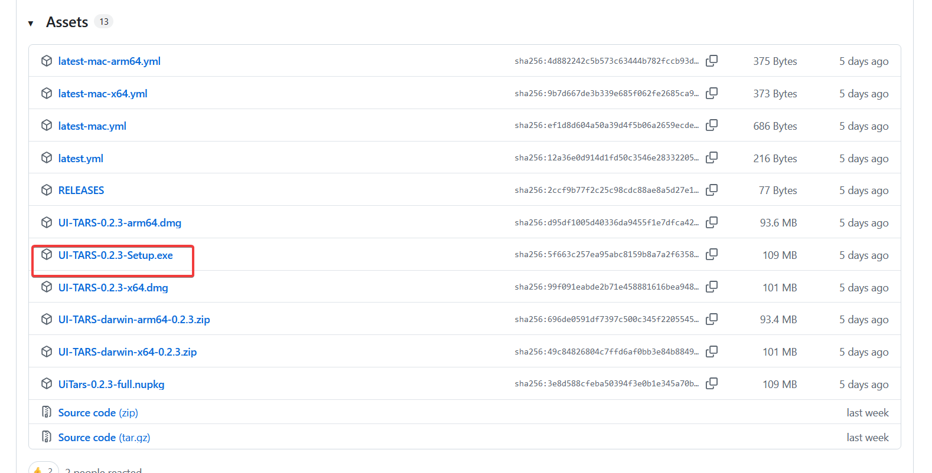This screenshot has height=473, width=932.
Task: Click the Assets heading
Action: [67, 22]
